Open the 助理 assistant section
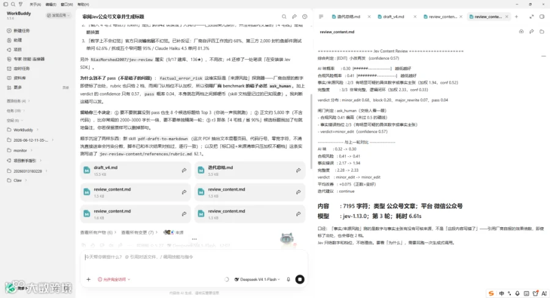 [x=15, y=40]
